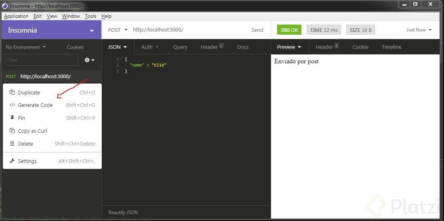444x221 pixels.
Task: Click the Duplicate icon in context menu
Action: [12, 92]
